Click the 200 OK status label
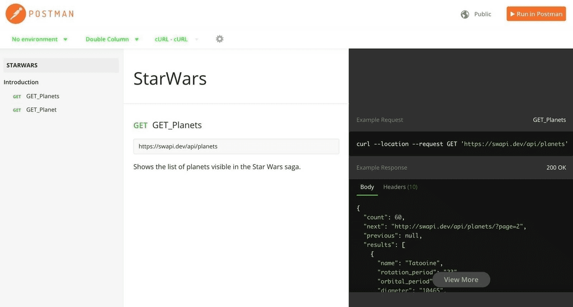The image size is (573, 307). click(x=556, y=168)
